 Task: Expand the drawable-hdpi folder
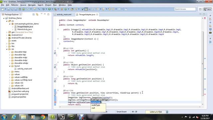(x=10, y=52)
